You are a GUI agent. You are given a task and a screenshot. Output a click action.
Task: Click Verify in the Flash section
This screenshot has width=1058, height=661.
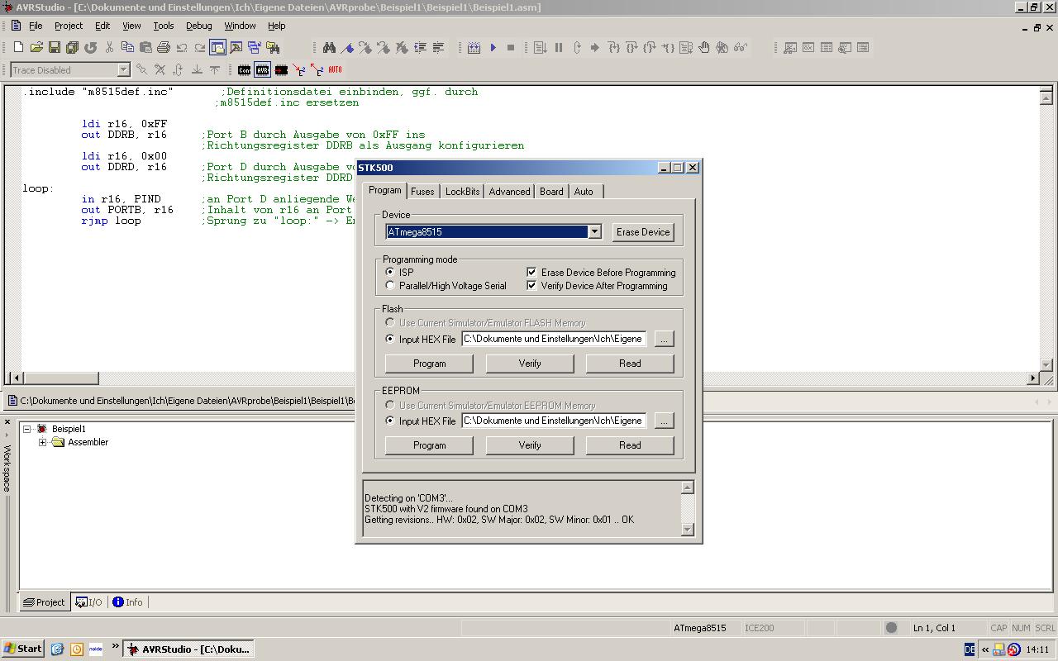click(x=530, y=364)
